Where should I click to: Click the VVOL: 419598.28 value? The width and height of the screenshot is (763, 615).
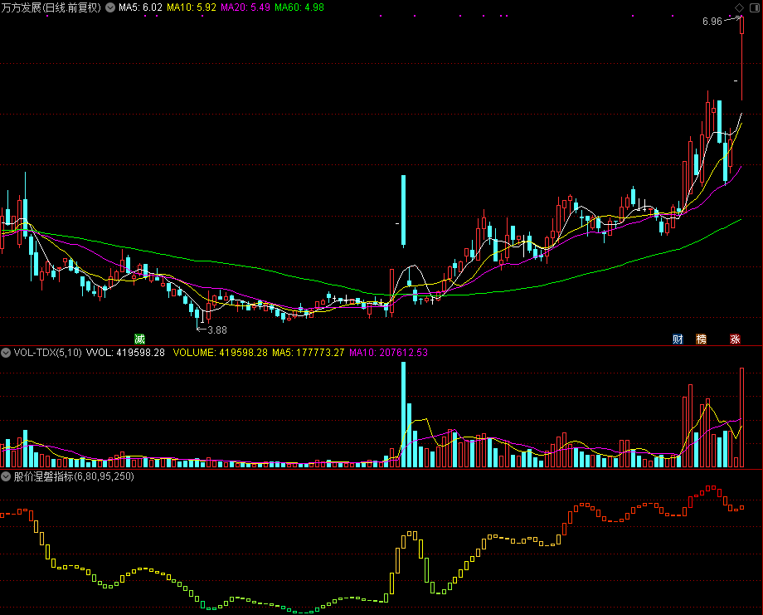pyautogui.click(x=125, y=353)
